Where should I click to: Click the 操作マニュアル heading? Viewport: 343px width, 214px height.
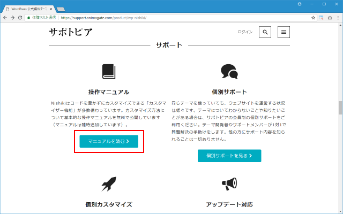[109, 92]
